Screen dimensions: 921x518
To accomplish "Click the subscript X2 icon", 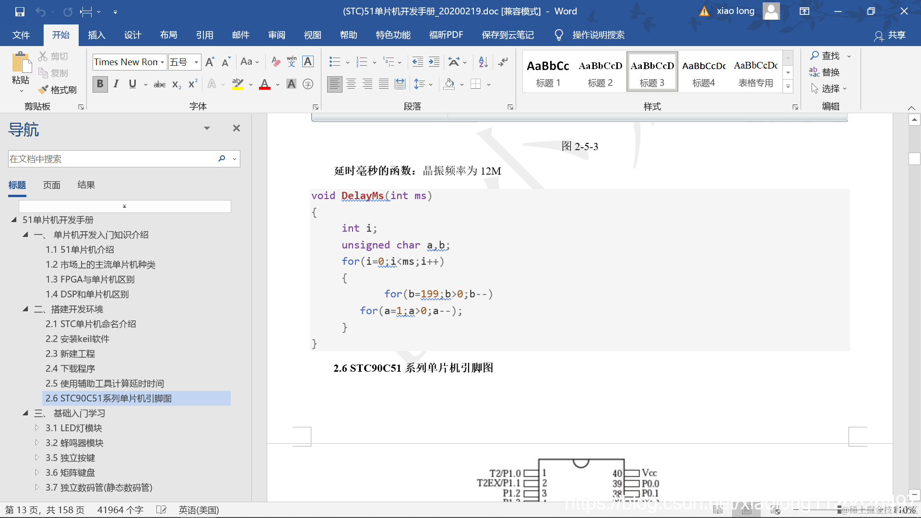I will point(177,84).
